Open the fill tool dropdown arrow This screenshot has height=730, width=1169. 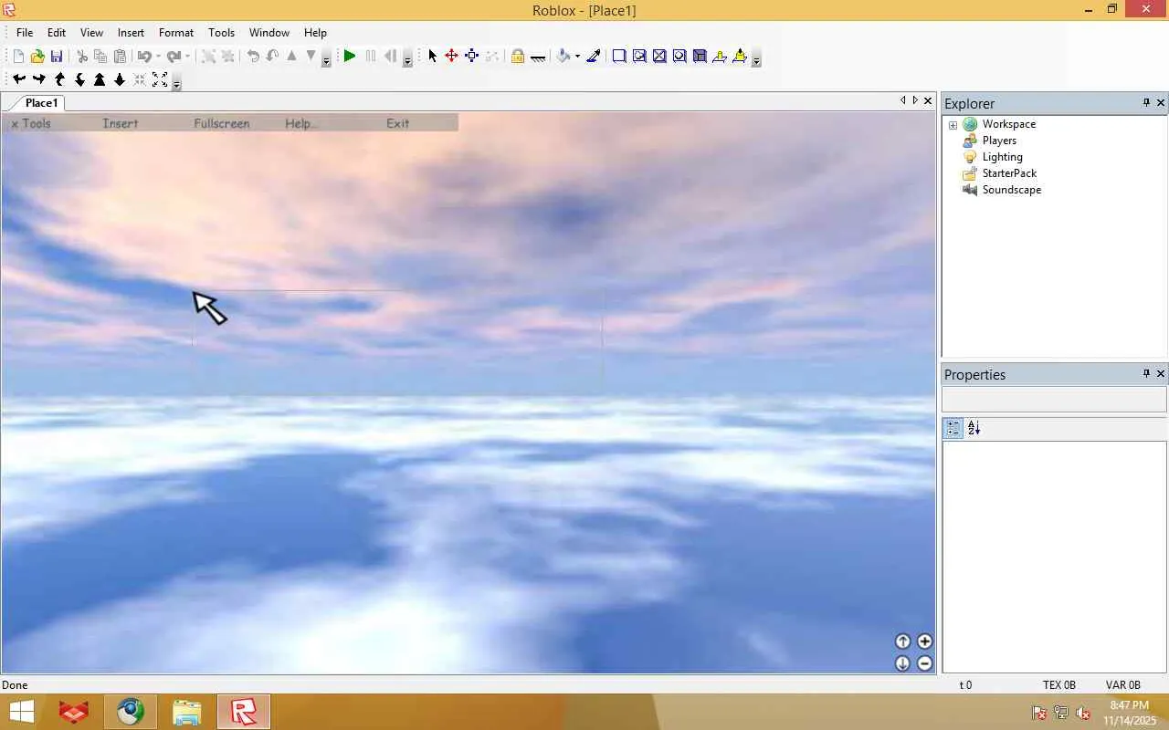click(577, 57)
